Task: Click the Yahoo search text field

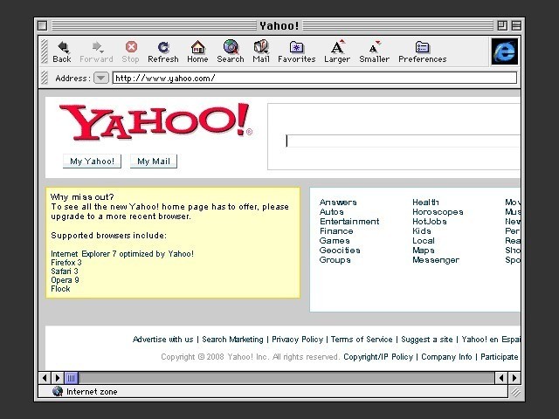Action: (403, 141)
